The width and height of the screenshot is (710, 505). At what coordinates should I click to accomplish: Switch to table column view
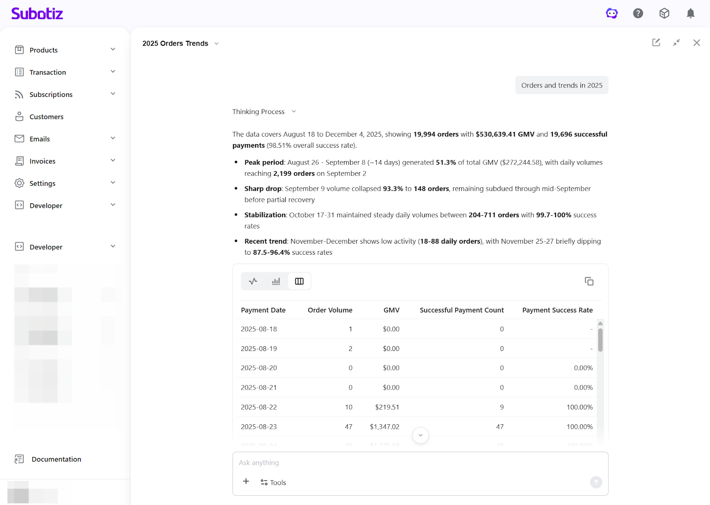pyautogui.click(x=299, y=281)
